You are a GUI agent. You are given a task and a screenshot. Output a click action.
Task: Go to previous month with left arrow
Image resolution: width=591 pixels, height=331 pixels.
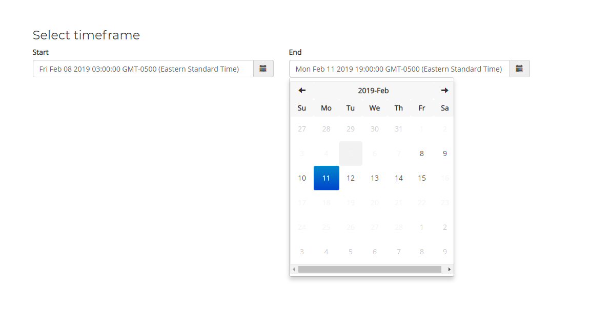tap(302, 91)
